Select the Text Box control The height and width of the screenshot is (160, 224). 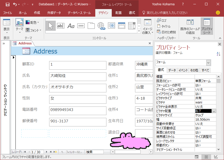[61, 26]
